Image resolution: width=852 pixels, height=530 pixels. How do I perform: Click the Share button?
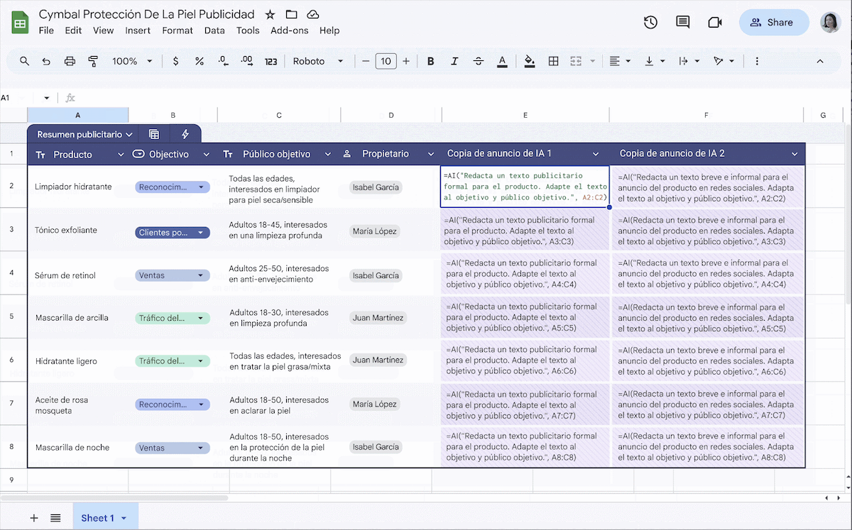pyautogui.click(x=773, y=23)
